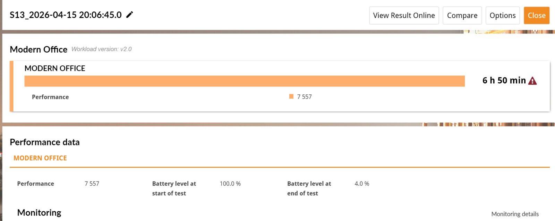Click the orange legend square beside 7 557

click(291, 96)
